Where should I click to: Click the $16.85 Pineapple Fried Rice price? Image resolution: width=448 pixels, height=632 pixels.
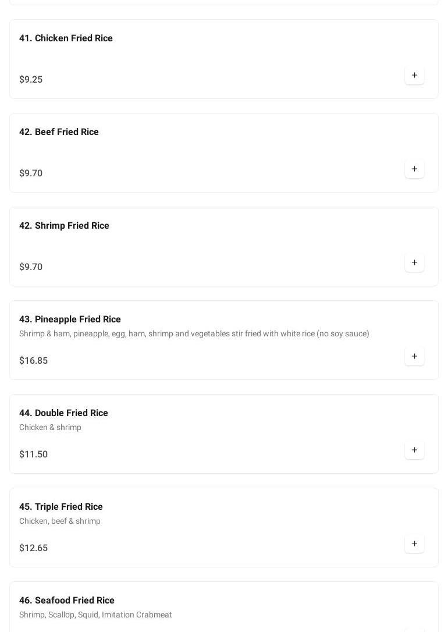click(33, 361)
